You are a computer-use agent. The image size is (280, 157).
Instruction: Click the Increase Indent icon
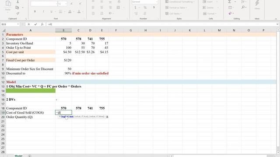(x=101, y=14)
